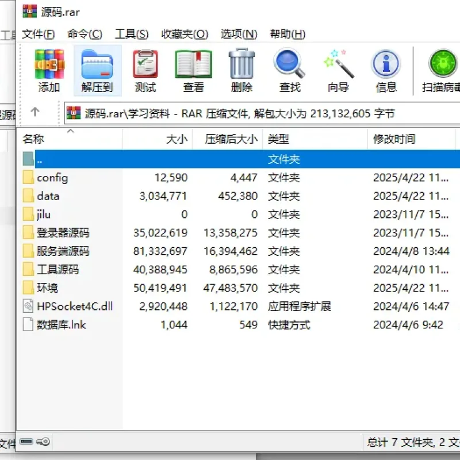Image resolution: width=460 pixels, height=460 pixels.
Task: Select the HPSocket4C.dll file icon
Action: click(28, 306)
